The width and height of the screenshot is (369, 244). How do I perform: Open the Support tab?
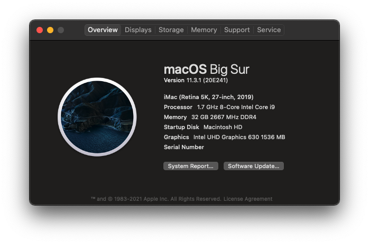(x=237, y=30)
